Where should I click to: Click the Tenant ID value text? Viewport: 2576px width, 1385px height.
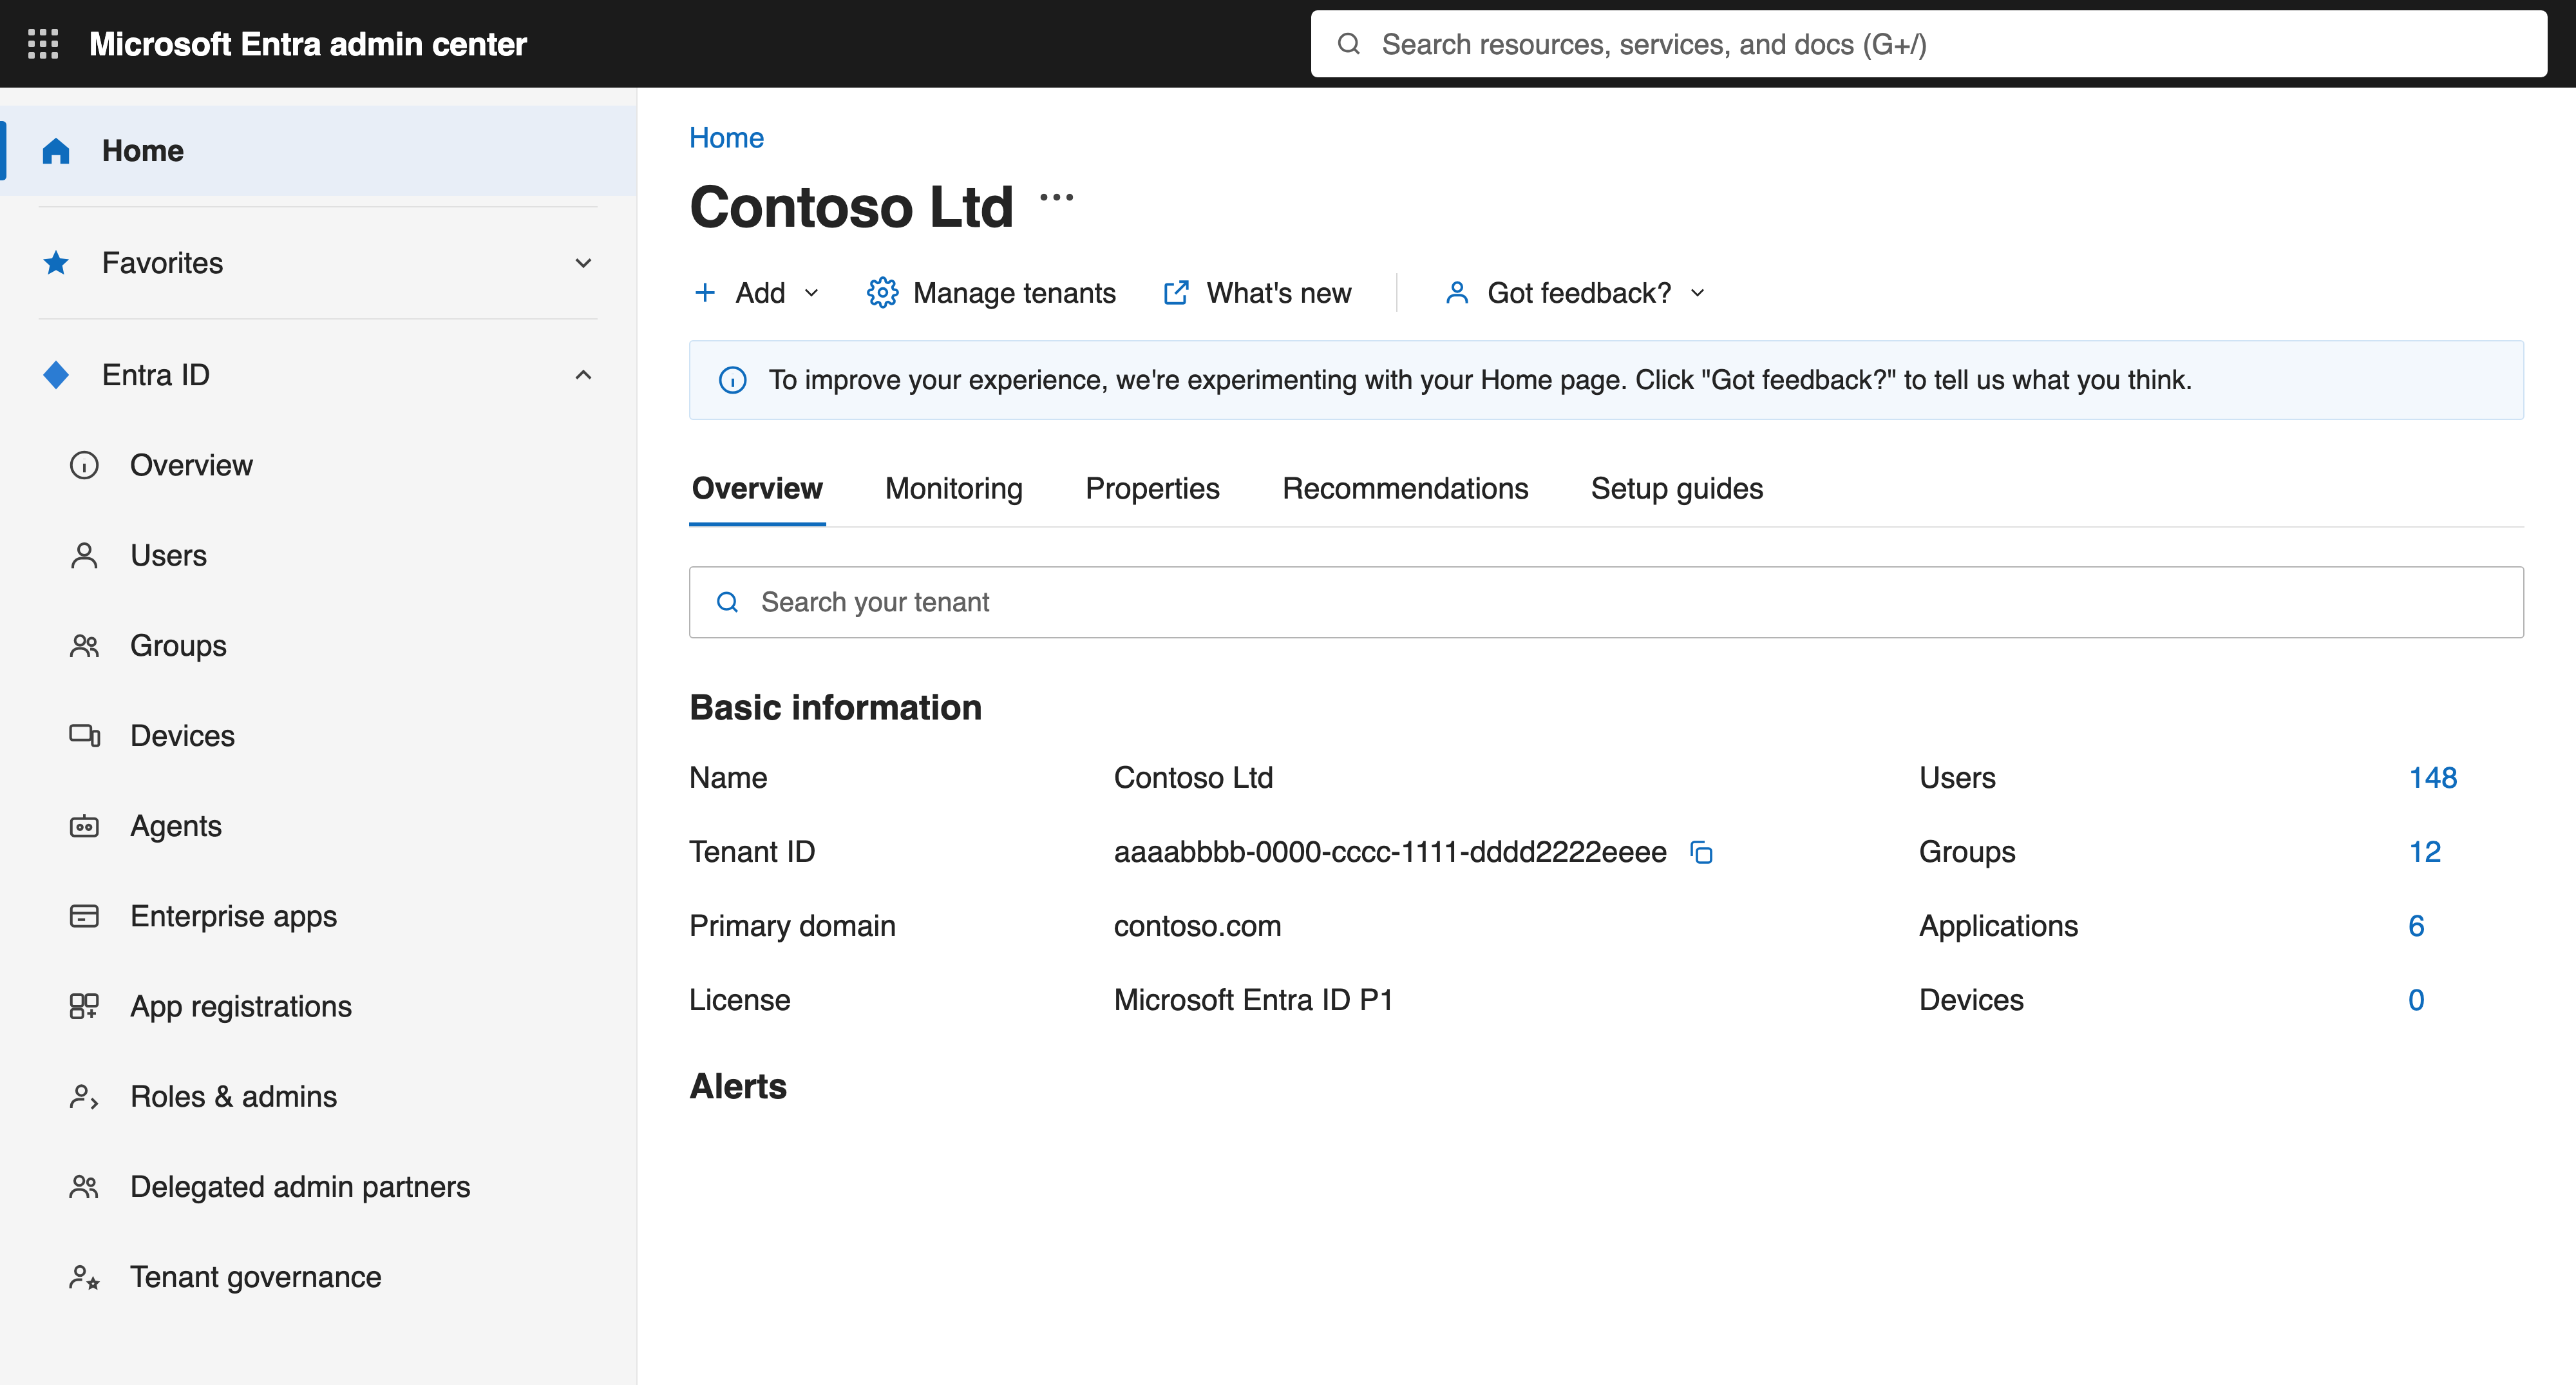pyautogui.click(x=1390, y=852)
